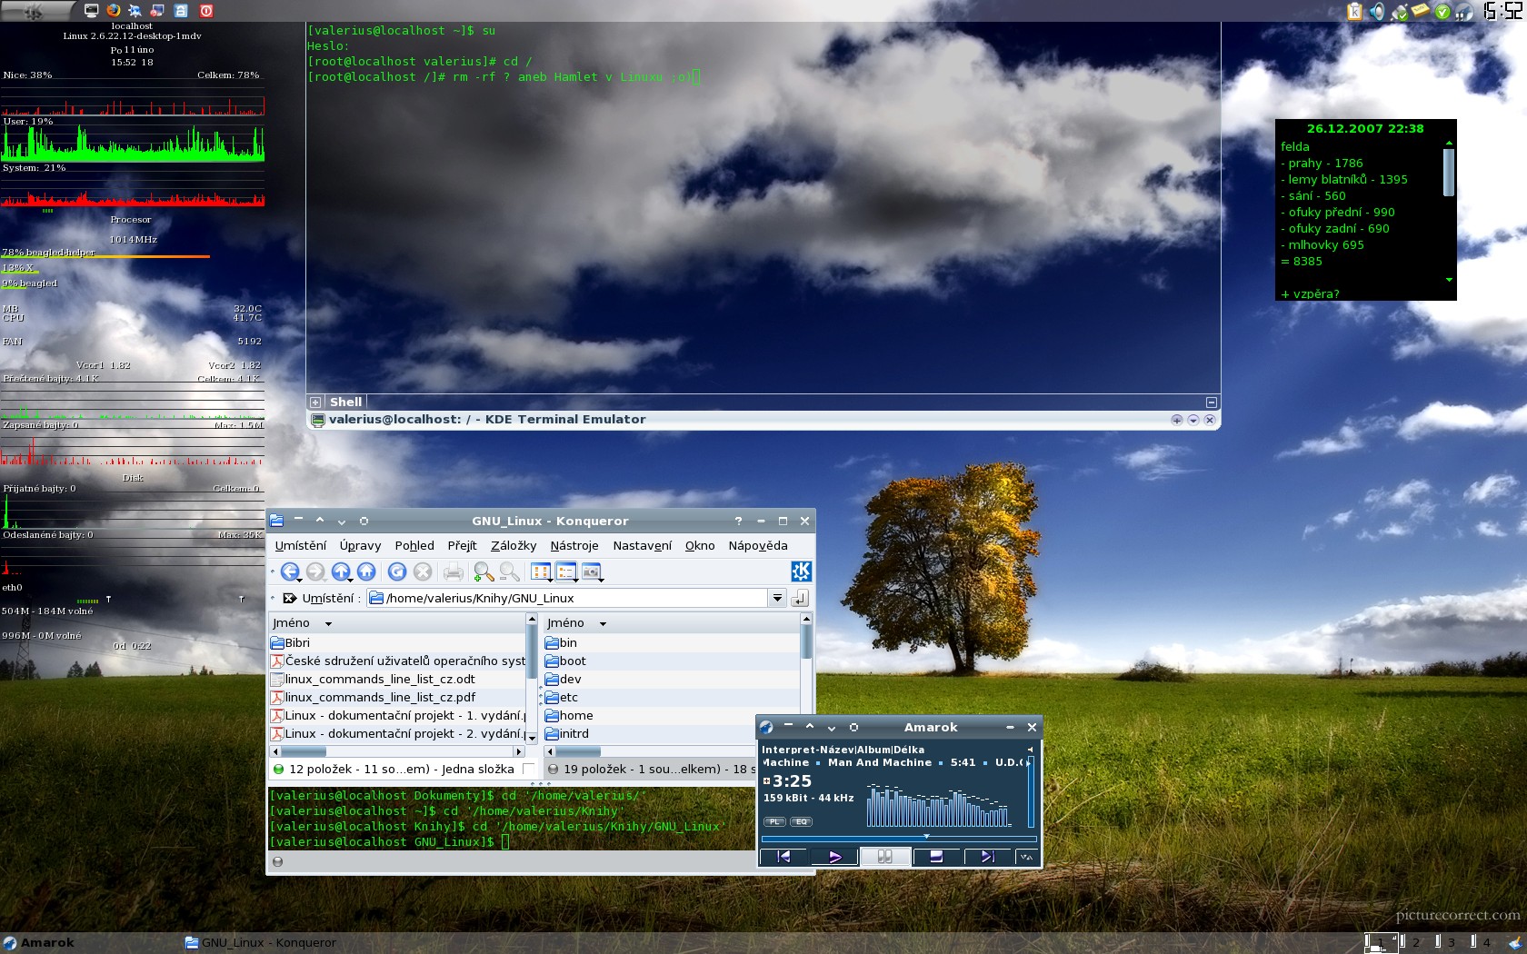Open the location history dropdown in Konqueror
Viewport: 1527px width, 954px height.
tap(777, 598)
